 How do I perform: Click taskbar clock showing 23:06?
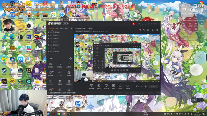coord(197,114)
